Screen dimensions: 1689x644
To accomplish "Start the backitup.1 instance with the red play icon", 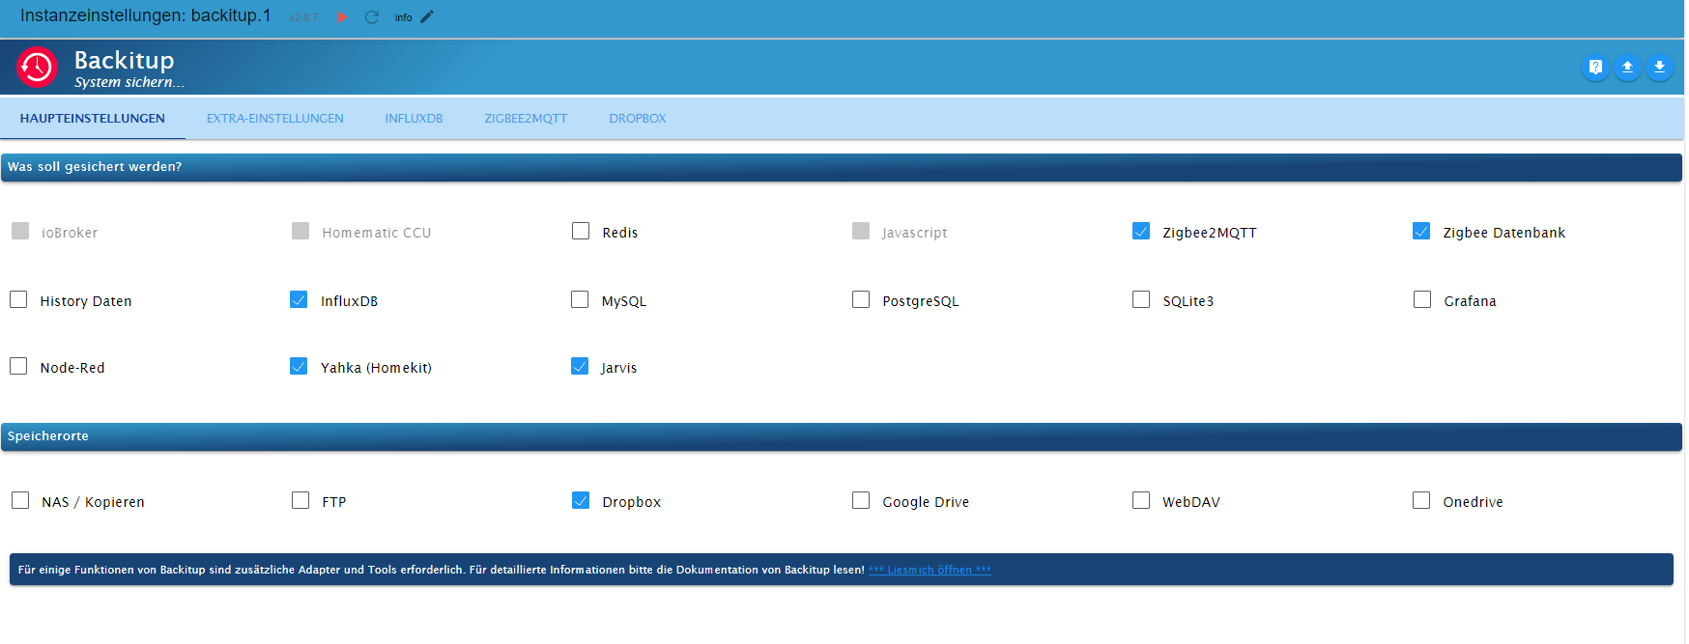I will pos(342,17).
